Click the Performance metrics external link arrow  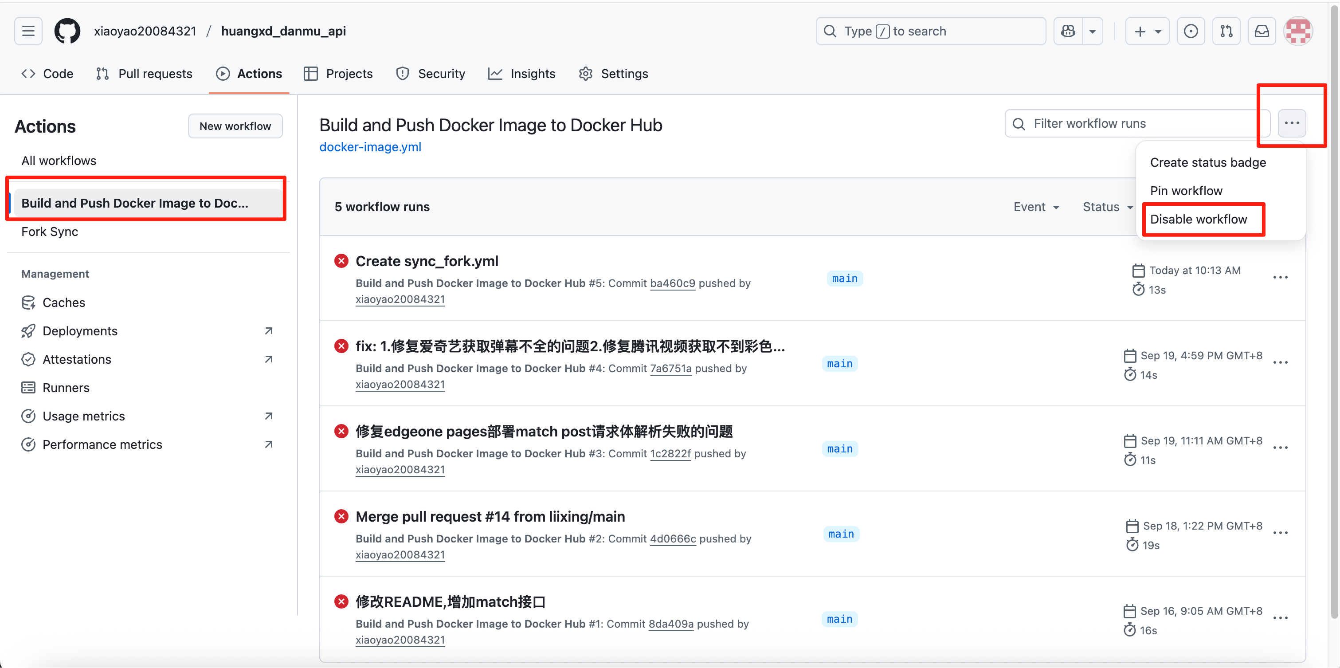tap(268, 444)
